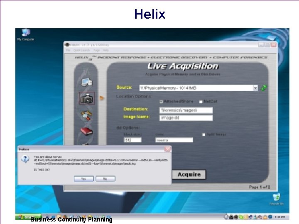Open the Recycle Bin desktop icon
The image size is (299, 224).
pyautogui.click(x=277, y=199)
